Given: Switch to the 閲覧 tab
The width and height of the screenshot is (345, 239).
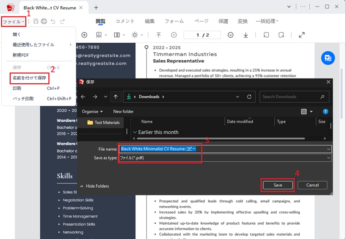Looking at the screenshot, I should [x=100, y=21].
